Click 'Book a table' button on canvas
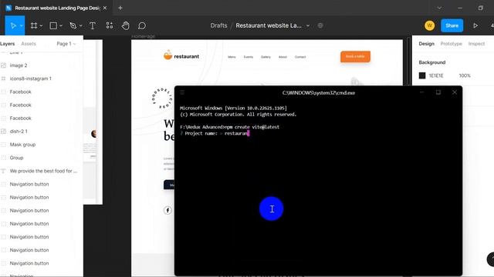The image size is (494, 277). coord(355,56)
